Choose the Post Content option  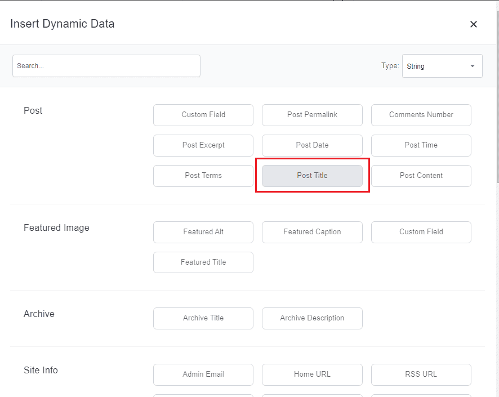click(x=421, y=176)
